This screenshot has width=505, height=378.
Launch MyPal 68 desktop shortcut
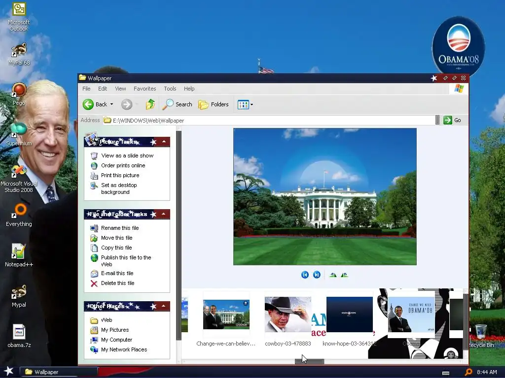point(19,54)
